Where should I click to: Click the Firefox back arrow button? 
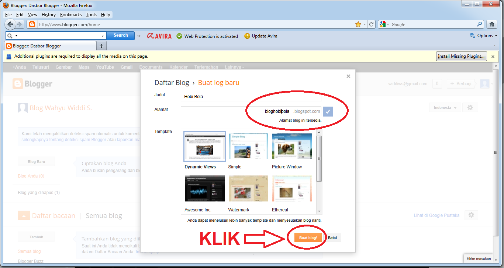click(10, 24)
